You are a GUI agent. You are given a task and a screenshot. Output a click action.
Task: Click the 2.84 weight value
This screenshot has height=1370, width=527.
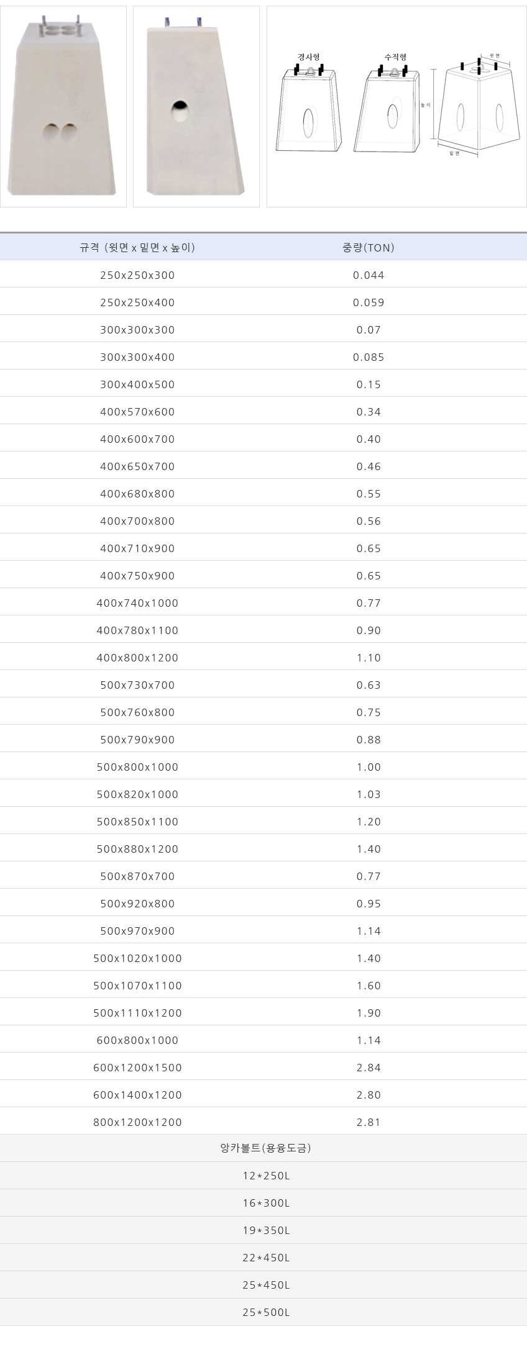click(369, 1068)
